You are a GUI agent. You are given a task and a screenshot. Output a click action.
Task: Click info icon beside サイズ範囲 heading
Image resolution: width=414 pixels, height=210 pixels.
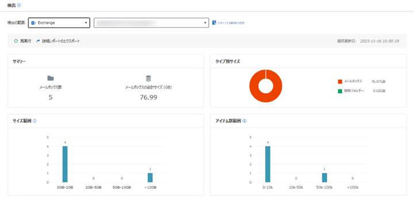pyautogui.click(x=34, y=121)
